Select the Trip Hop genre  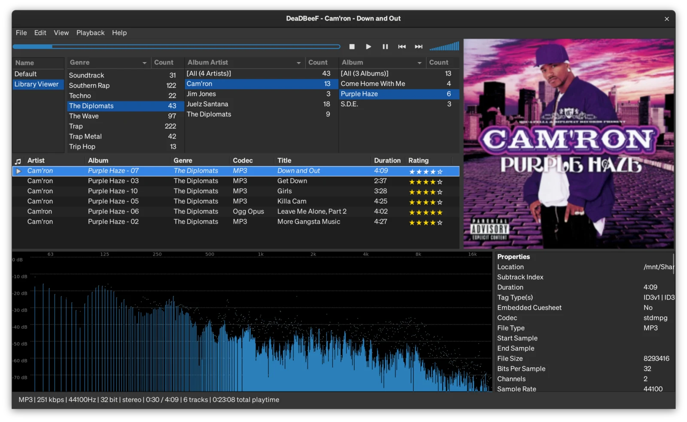pos(125,147)
